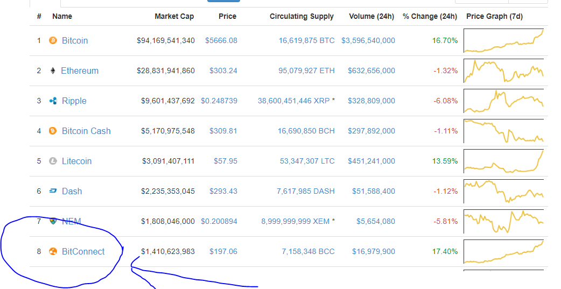Screen dimensions: 561x289
Task: Click the Dash logo icon
Action: pyautogui.click(x=53, y=191)
